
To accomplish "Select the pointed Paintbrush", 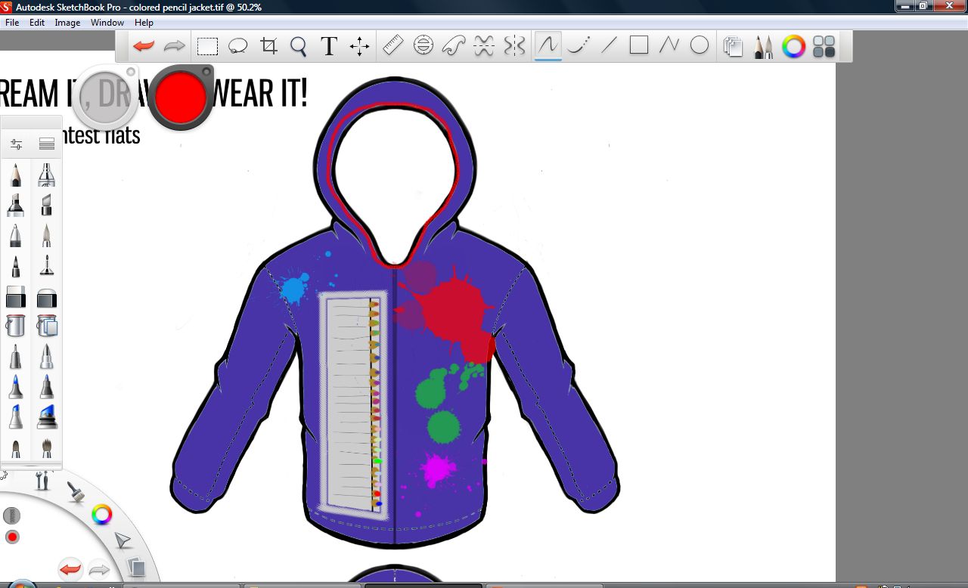I will 47,236.
